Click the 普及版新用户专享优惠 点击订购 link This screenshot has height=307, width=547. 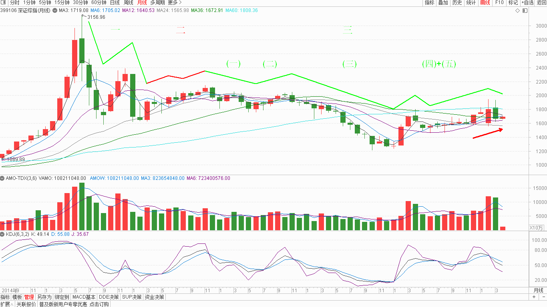point(74,304)
